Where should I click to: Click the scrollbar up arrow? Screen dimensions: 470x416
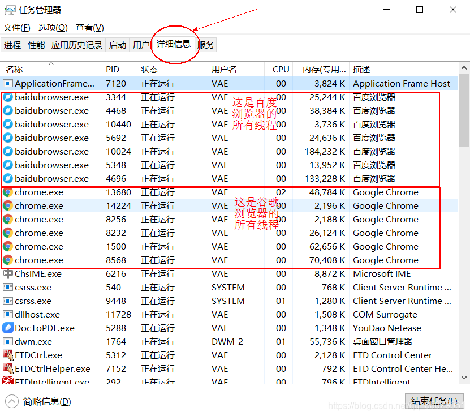tap(464, 68)
